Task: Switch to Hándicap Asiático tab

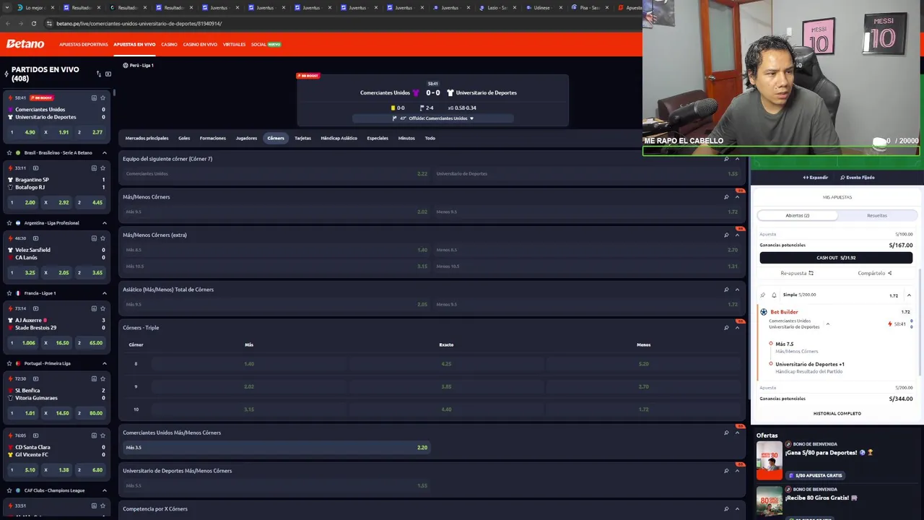Action: pos(339,138)
